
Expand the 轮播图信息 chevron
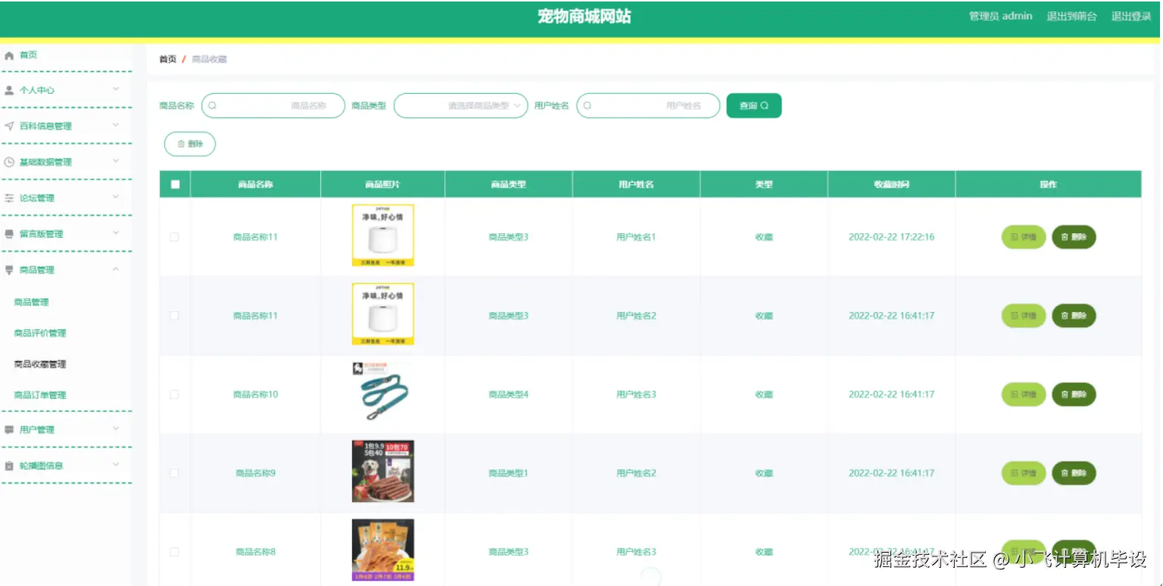[116, 465]
